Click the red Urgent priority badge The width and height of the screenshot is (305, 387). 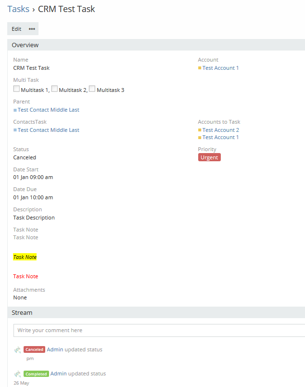[209, 157]
